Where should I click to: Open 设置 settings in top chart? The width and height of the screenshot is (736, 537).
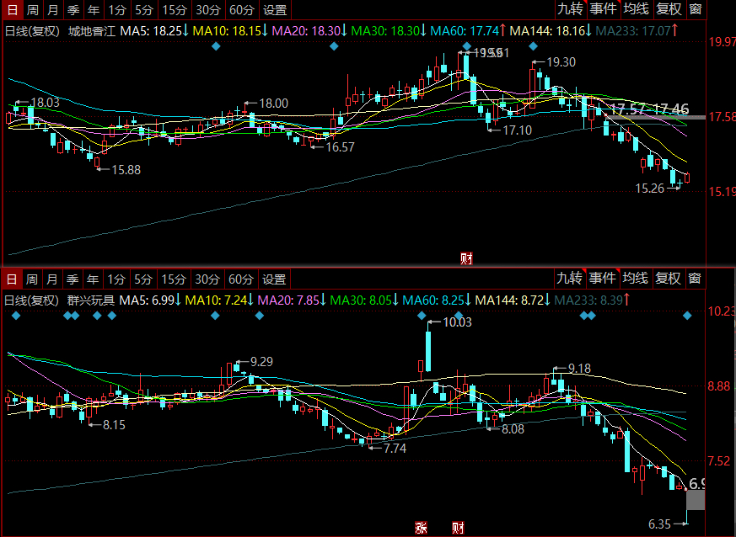(x=275, y=10)
